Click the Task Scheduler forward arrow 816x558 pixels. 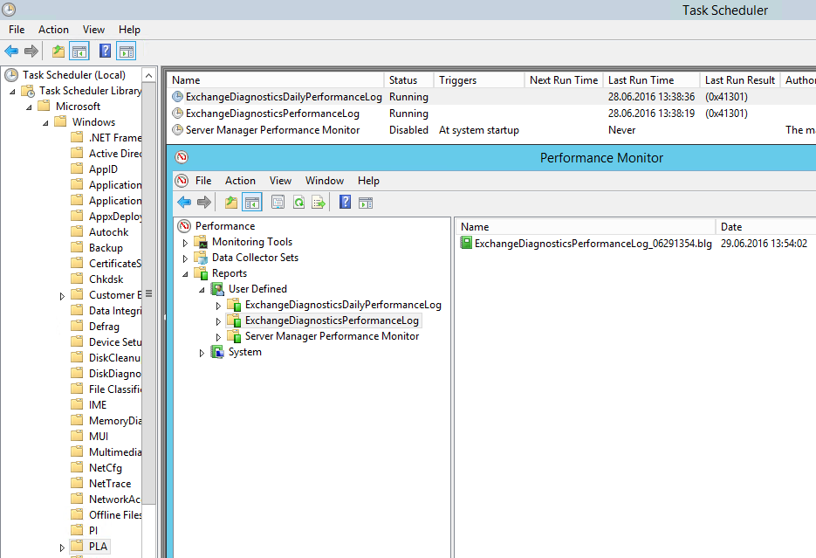click(31, 51)
